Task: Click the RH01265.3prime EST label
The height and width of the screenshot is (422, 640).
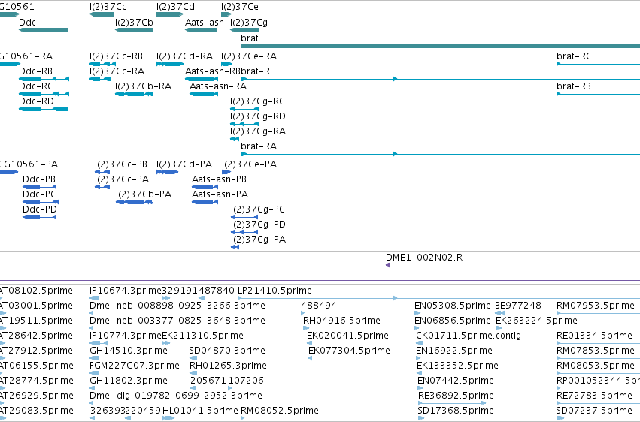Action: tap(228, 366)
